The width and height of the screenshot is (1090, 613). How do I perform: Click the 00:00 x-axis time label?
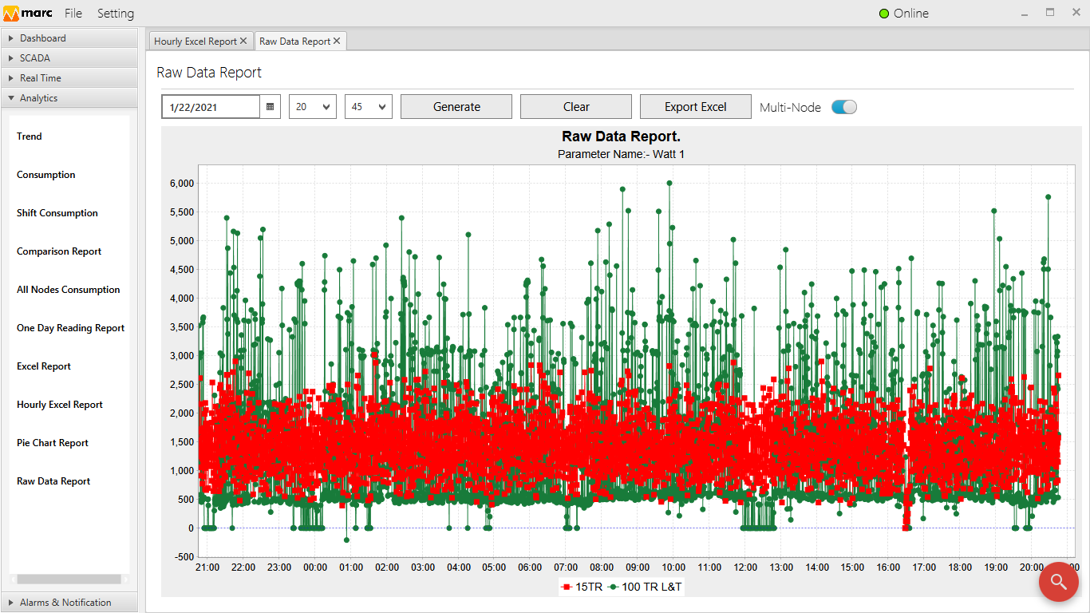click(x=315, y=568)
